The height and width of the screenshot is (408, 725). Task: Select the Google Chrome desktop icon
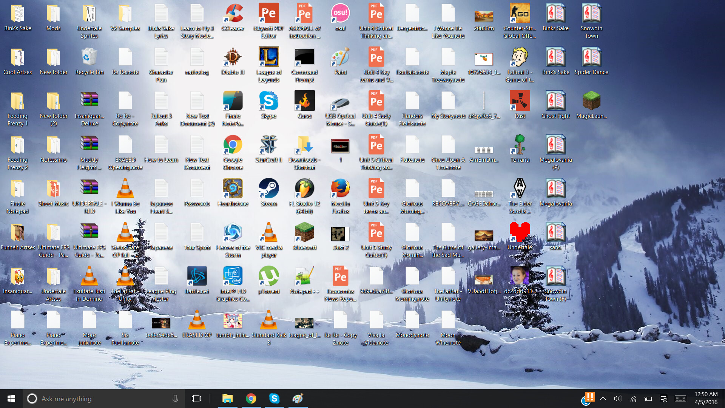233,145
